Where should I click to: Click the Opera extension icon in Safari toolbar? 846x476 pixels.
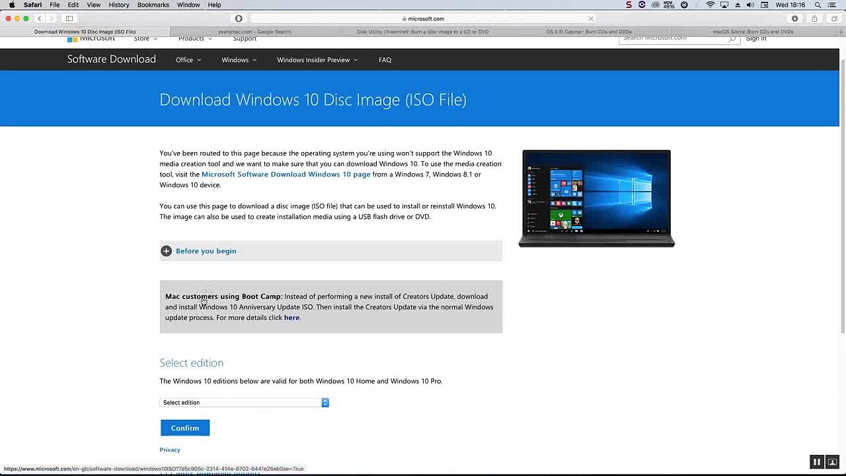point(239,19)
